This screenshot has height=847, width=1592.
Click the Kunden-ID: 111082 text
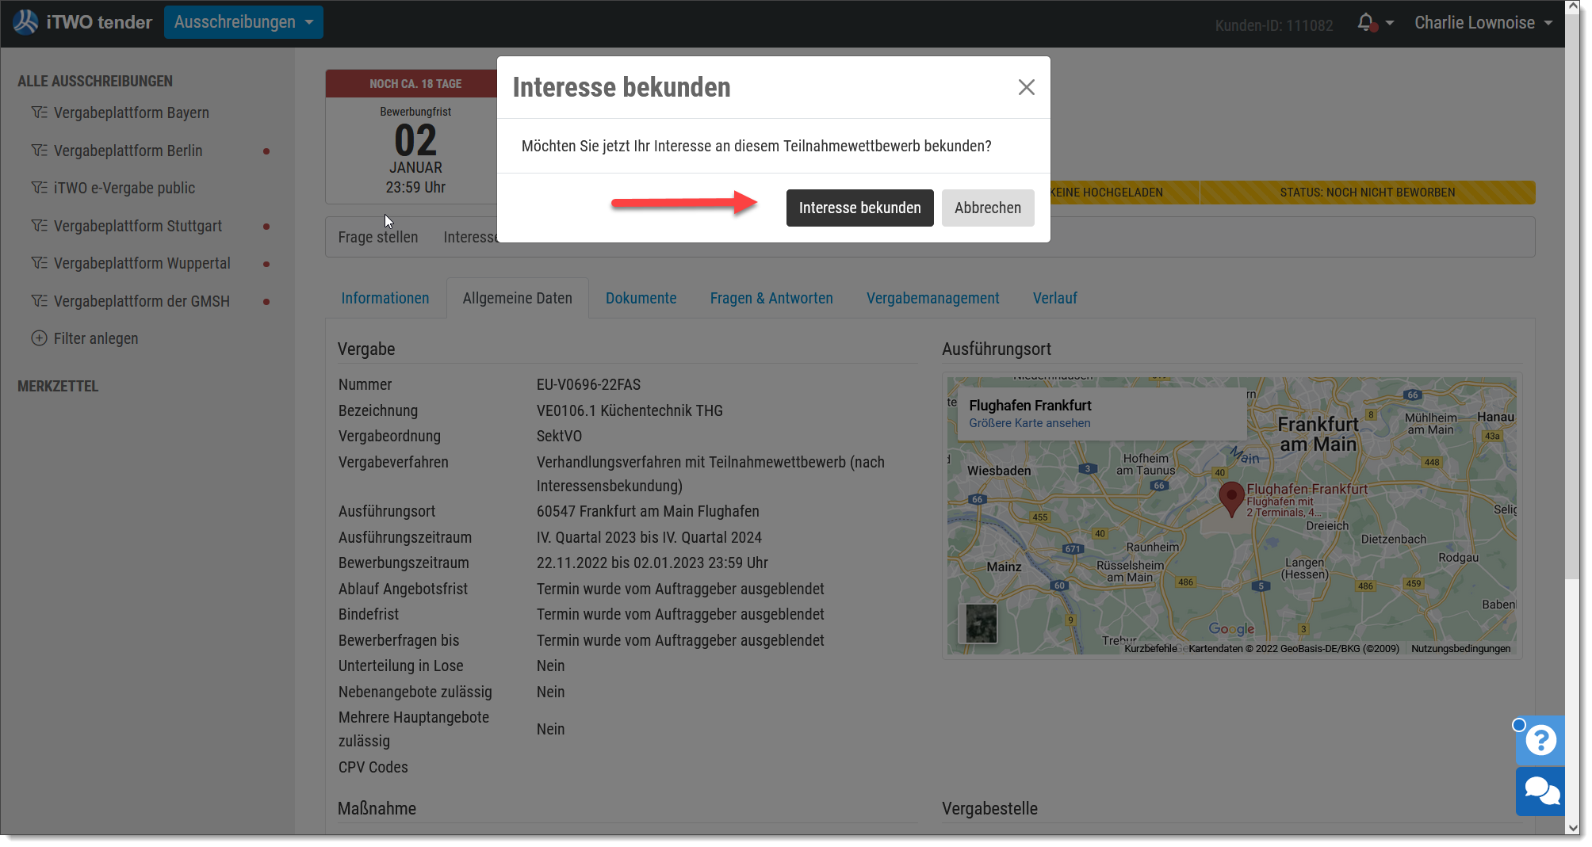[x=1274, y=25]
